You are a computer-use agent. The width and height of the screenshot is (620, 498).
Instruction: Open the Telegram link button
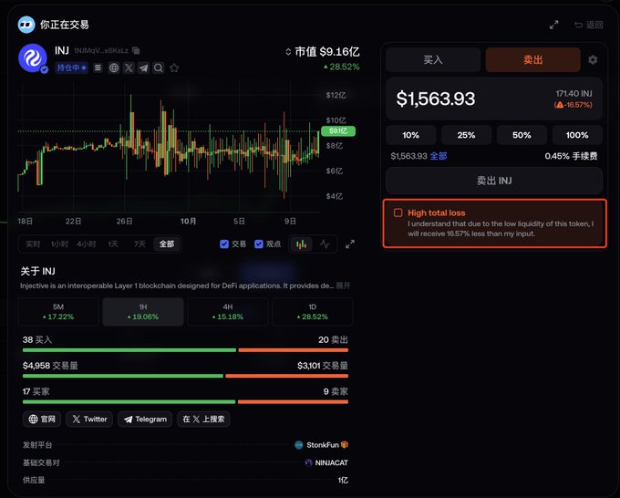[x=145, y=420]
